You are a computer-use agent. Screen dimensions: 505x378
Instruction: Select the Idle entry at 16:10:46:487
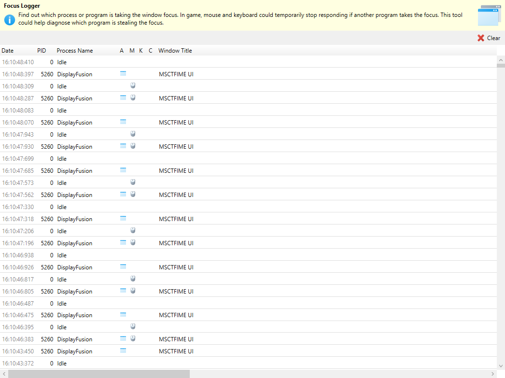(62, 303)
